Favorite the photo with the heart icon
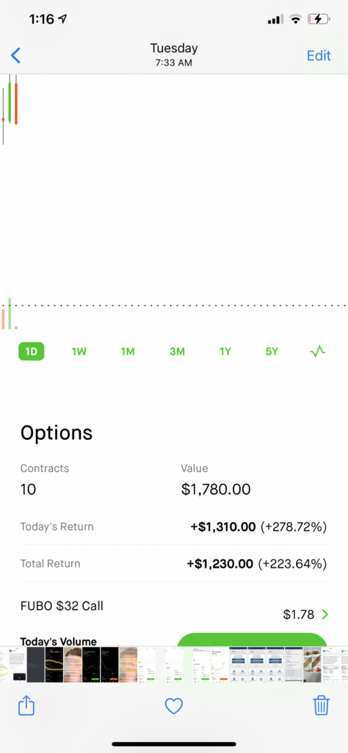Image resolution: width=348 pixels, height=753 pixels. click(174, 706)
